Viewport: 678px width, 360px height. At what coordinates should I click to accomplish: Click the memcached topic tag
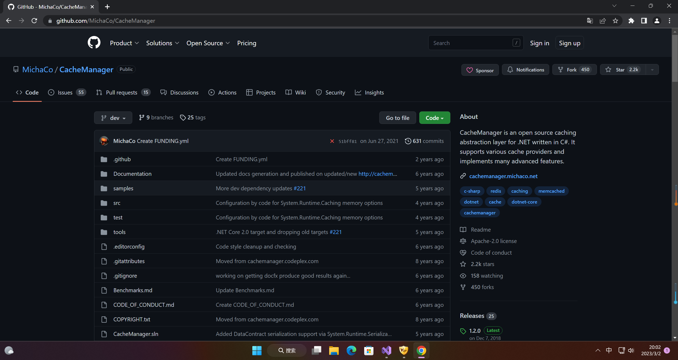pyautogui.click(x=551, y=191)
